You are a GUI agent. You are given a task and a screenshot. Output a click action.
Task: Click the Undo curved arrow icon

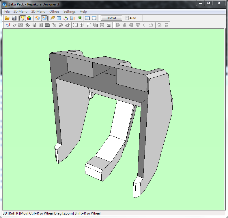[x=61, y=25]
